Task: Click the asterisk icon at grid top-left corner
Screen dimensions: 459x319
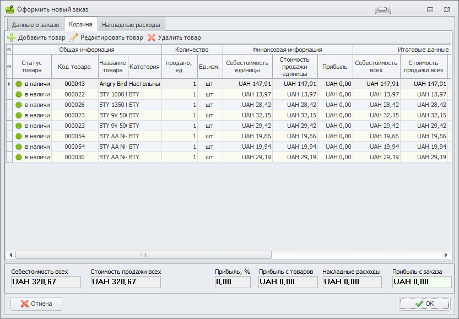Action: coord(9,50)
